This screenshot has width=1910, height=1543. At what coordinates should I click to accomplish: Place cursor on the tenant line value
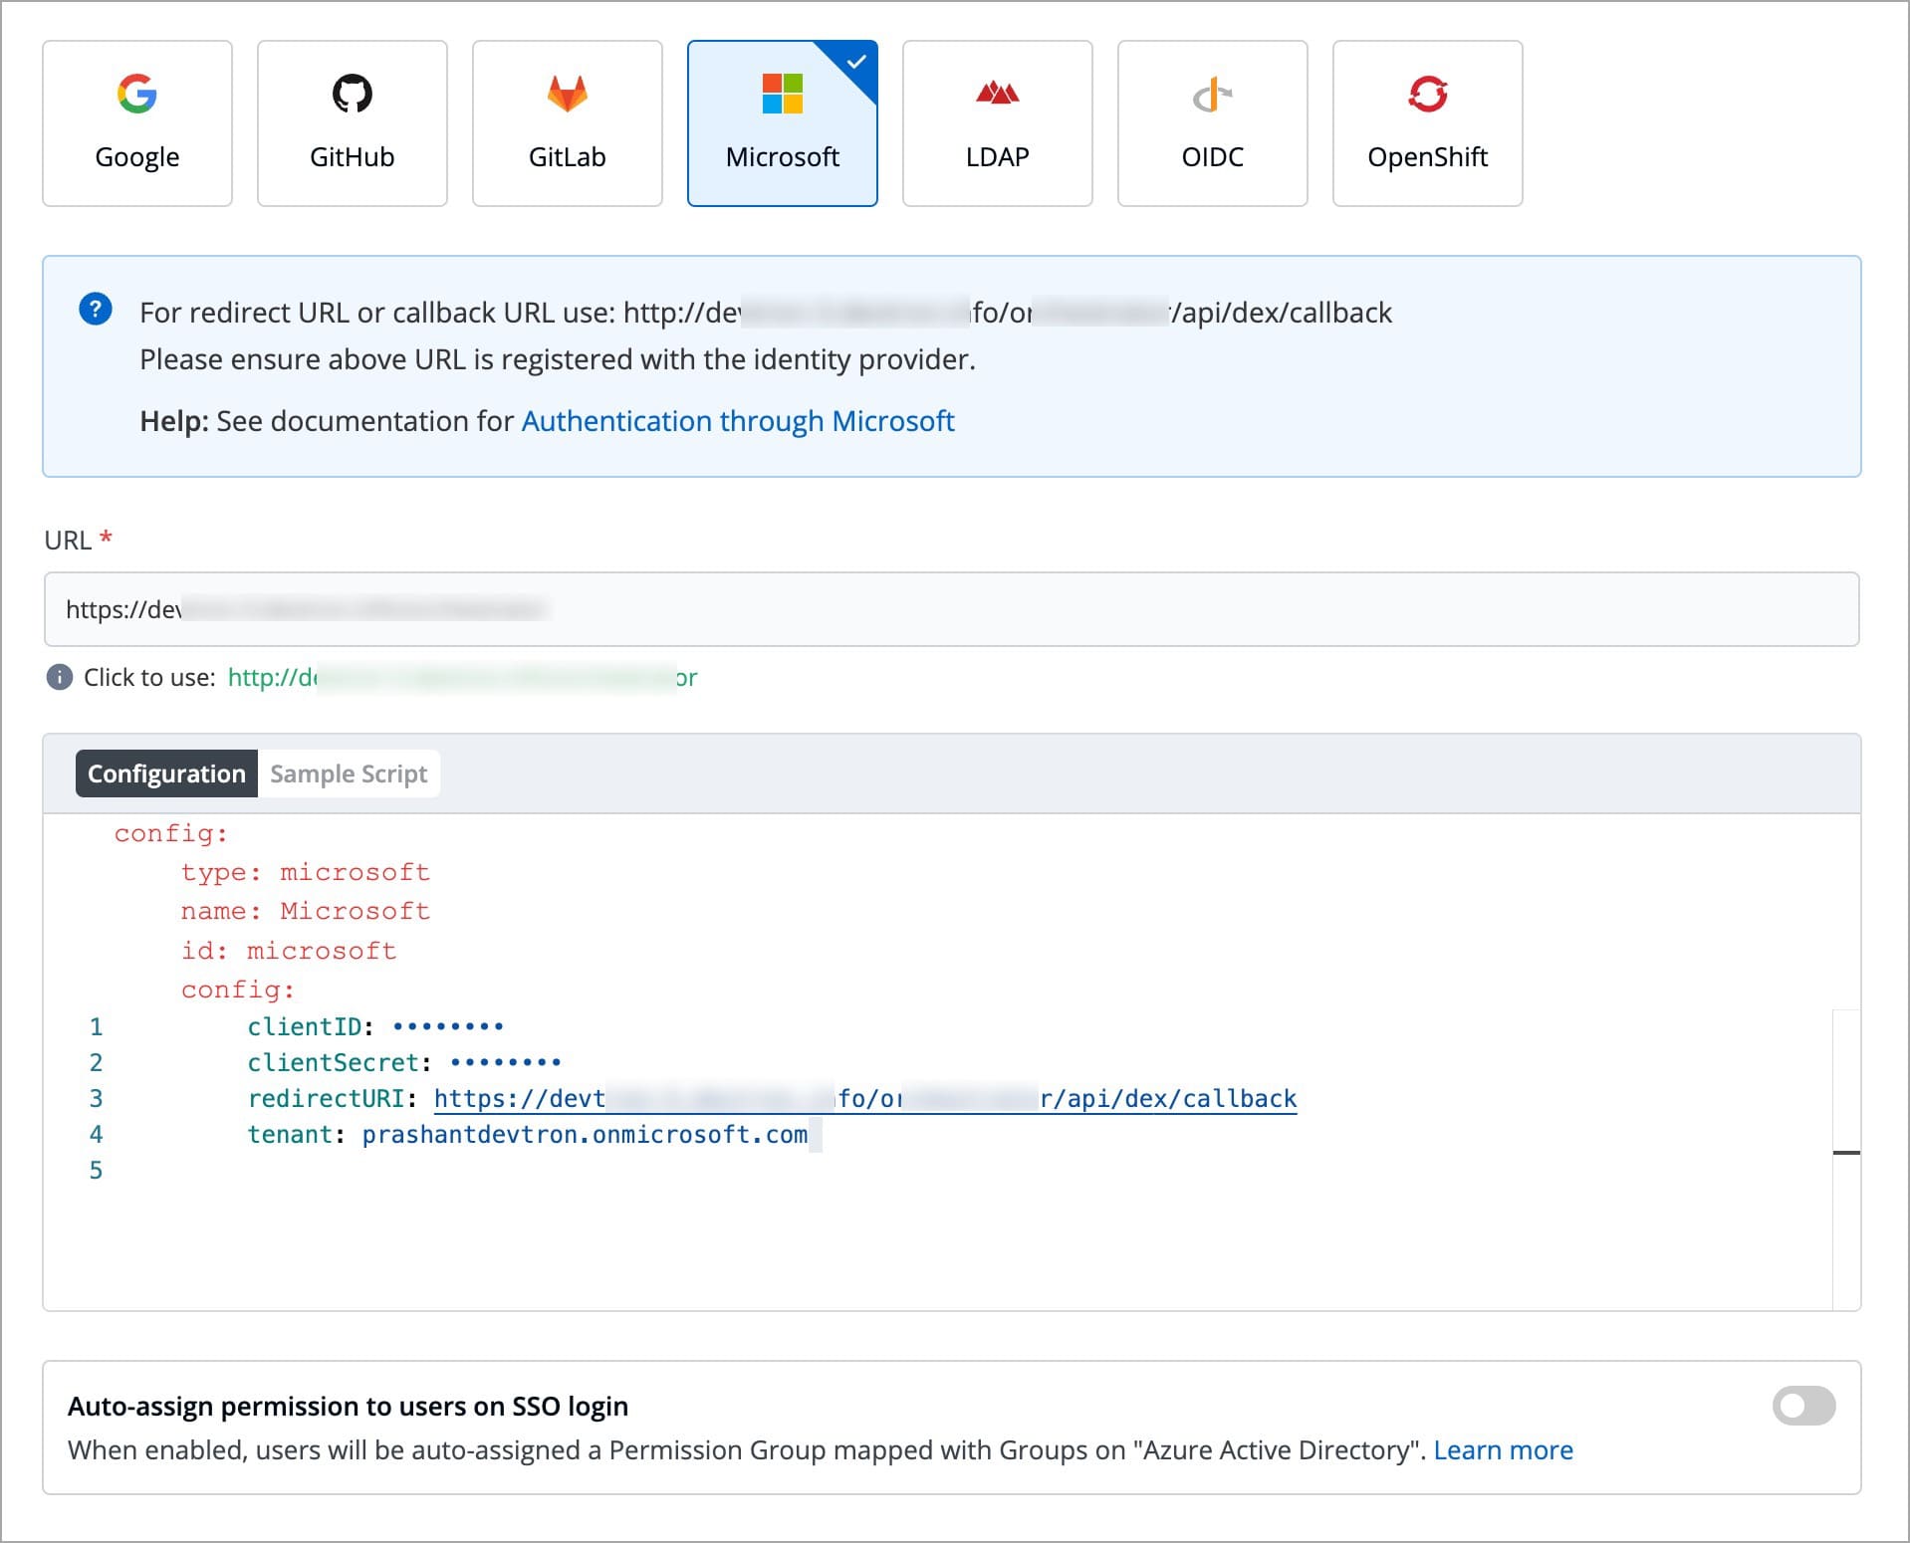[585, 1135]
